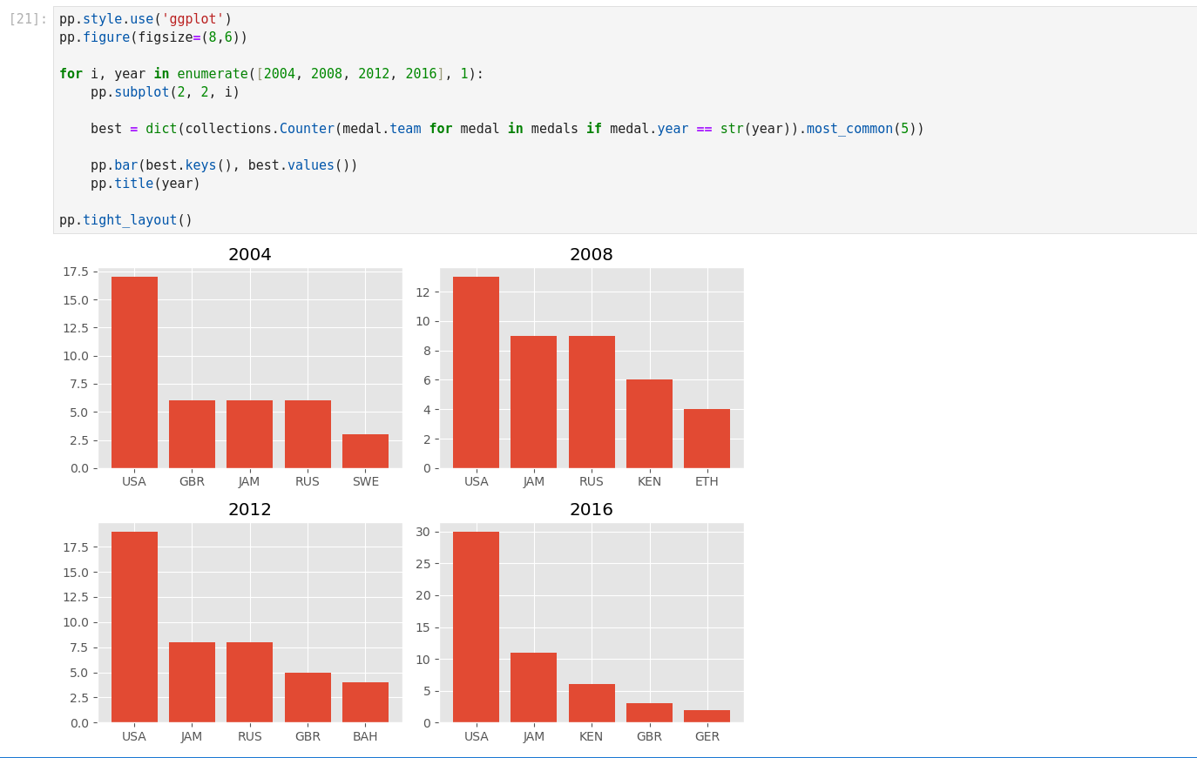Click the BAH bar in the 2012 chart
The width and height of the screenshot is (1197, 758).
pos(365,702)
